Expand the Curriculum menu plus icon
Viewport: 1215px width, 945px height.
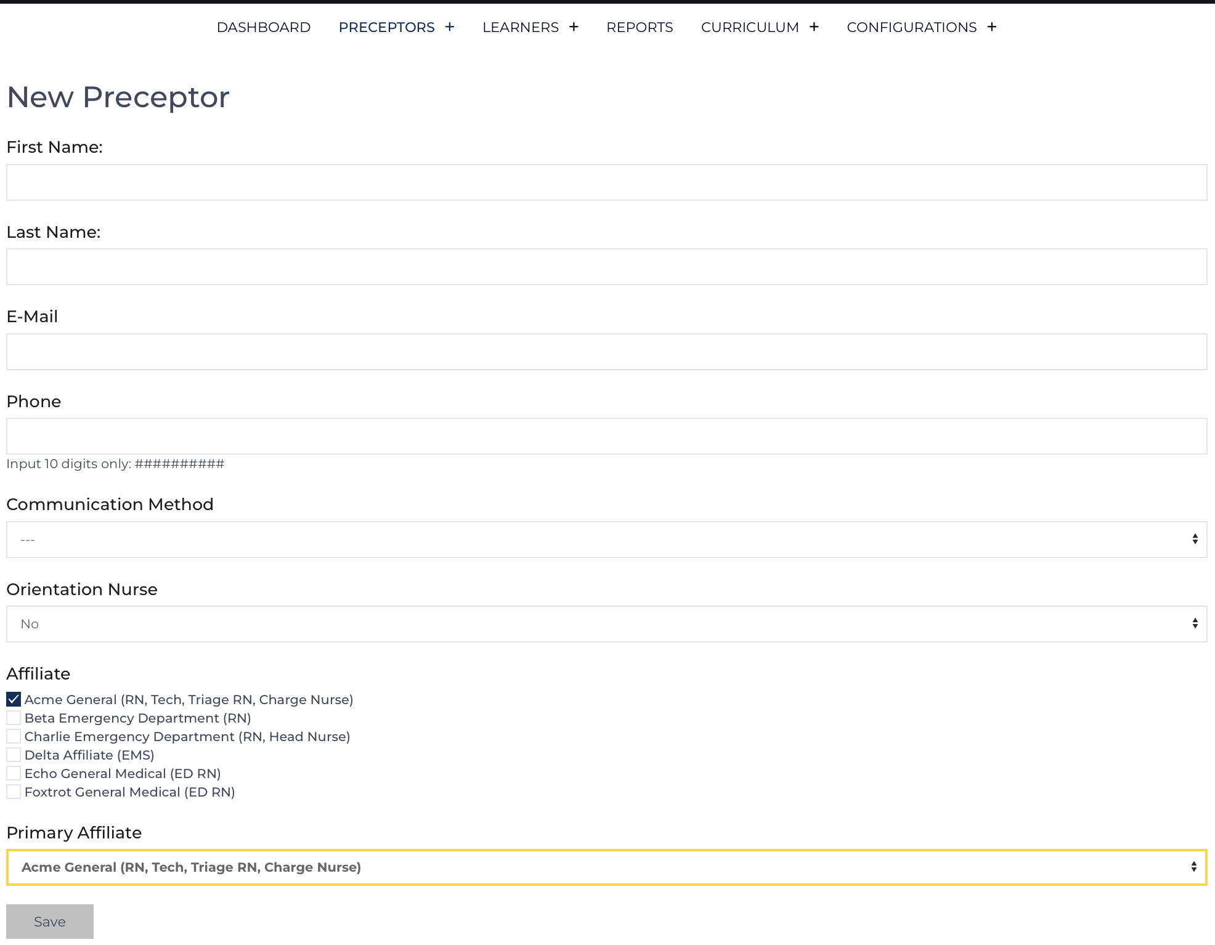pos(814,27)
